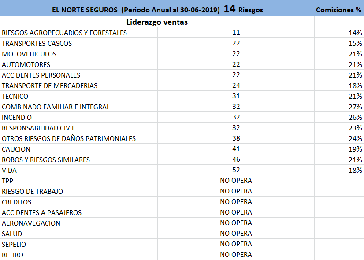Select ranking 32 in RESPONSABILIDAD CIVIL row
The image size is (364, 260).
click(x=236, y=128)
